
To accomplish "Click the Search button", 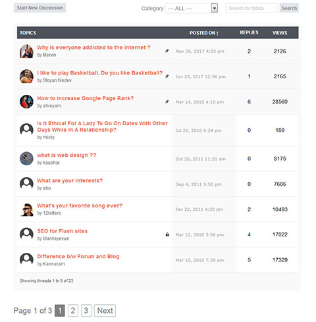I will point(289,8).
